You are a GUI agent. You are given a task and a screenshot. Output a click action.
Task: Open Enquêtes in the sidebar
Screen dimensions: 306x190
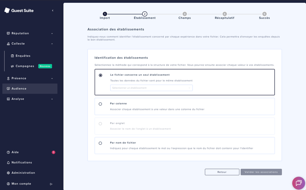23,56
